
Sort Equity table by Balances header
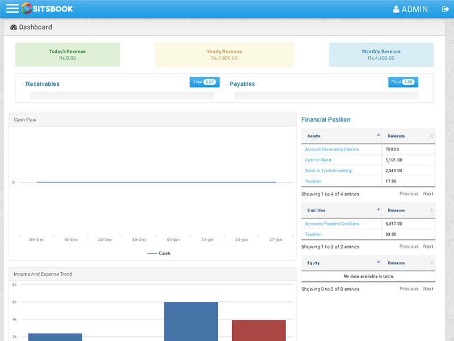(408, 263)
